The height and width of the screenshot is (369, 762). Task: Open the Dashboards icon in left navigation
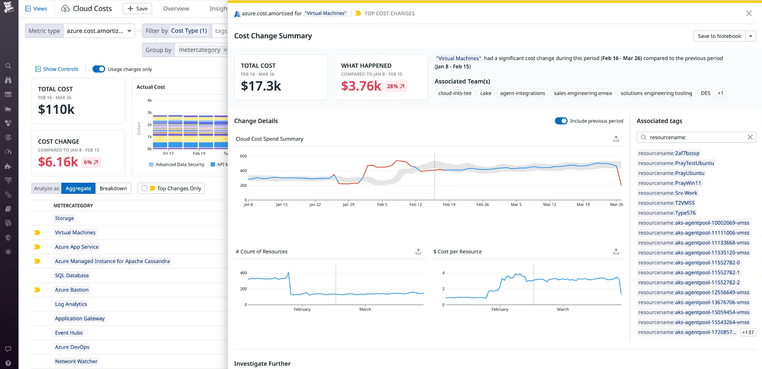pyautogui.click(x=8, y=94)
